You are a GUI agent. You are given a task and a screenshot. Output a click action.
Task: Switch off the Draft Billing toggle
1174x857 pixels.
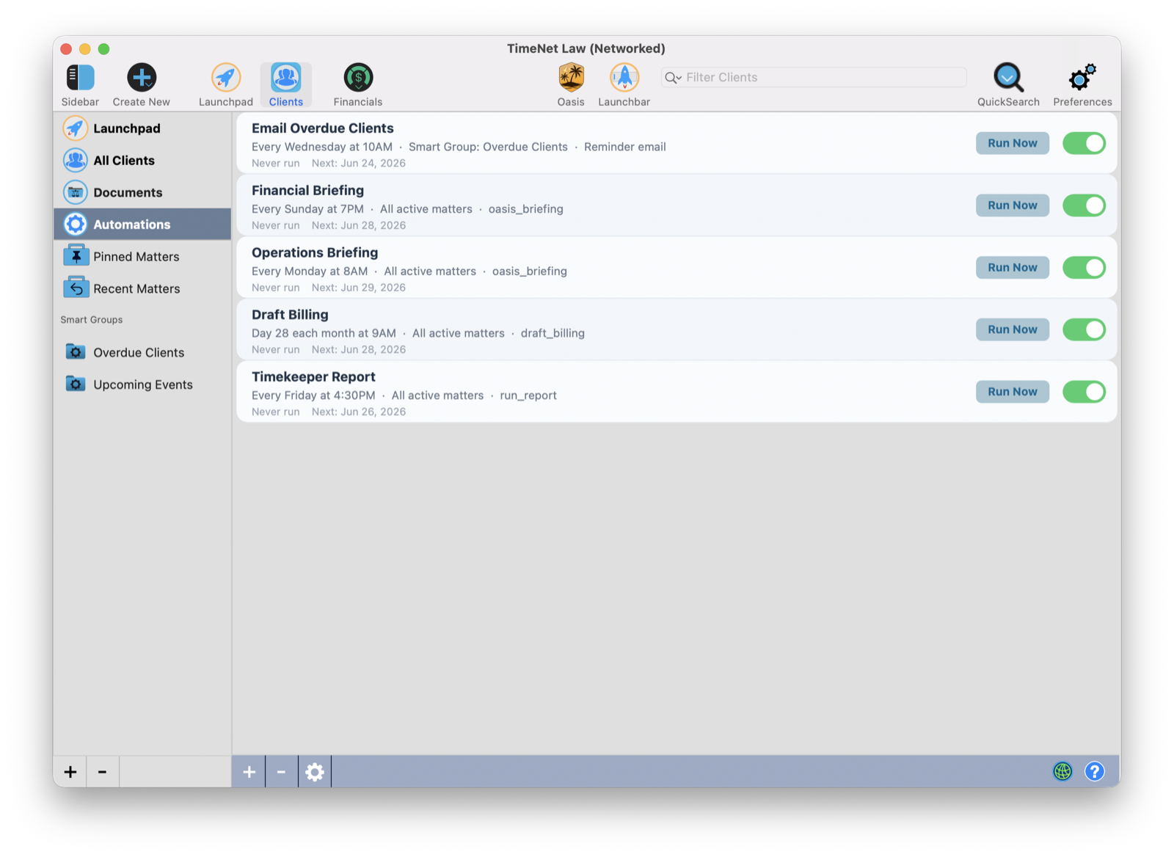pyautogui.click(x=1084, y=329)
